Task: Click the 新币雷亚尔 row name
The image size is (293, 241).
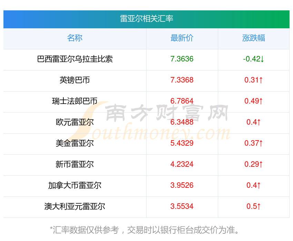Action: [75, 164]
